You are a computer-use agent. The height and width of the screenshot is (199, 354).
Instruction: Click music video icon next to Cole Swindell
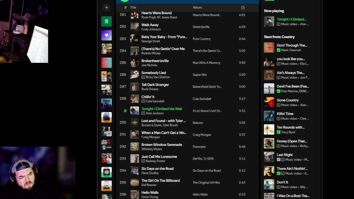tap(143, 101)
